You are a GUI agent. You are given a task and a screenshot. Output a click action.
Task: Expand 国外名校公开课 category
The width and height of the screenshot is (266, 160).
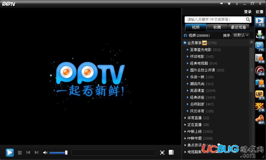(188, 70)
